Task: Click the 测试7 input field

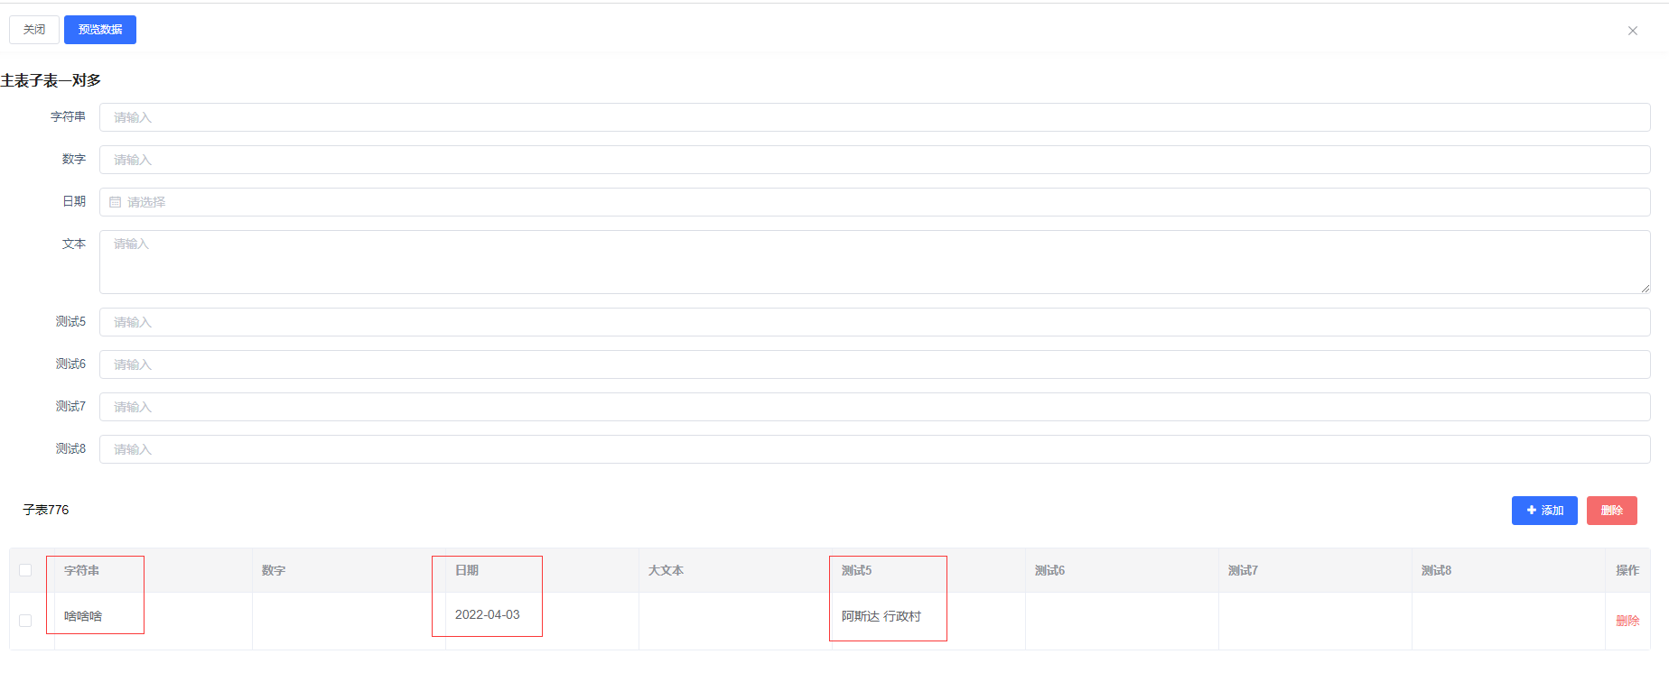Action: (874, 407)
